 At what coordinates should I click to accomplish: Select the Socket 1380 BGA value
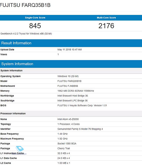[x=67, y=144]
